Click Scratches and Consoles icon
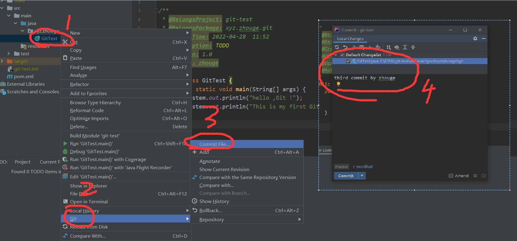This screenshot has width=517, height=241. (3, 92)
